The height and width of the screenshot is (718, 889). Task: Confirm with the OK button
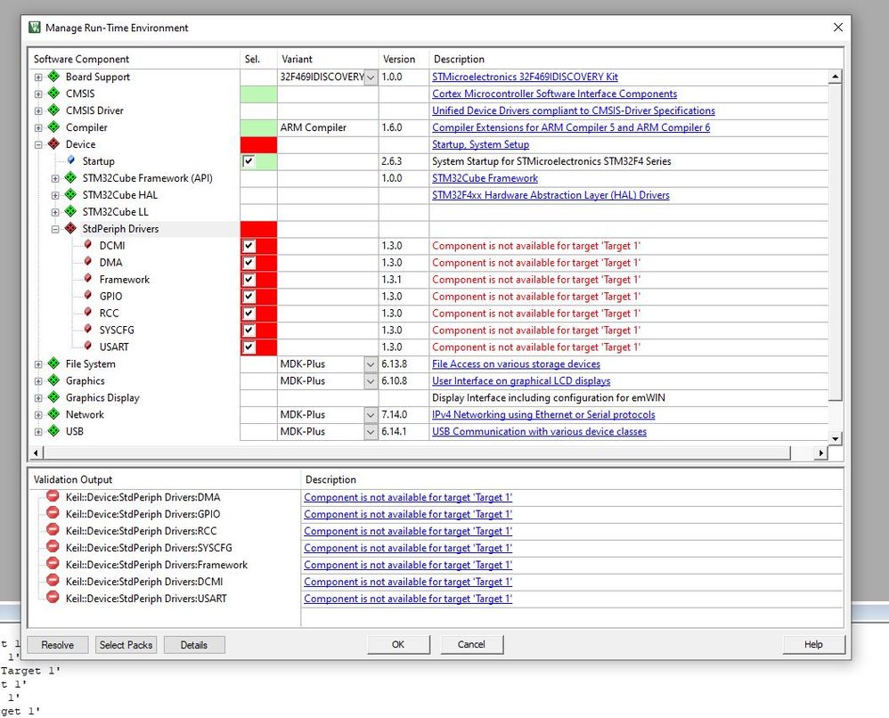click(x=398, y=644)
